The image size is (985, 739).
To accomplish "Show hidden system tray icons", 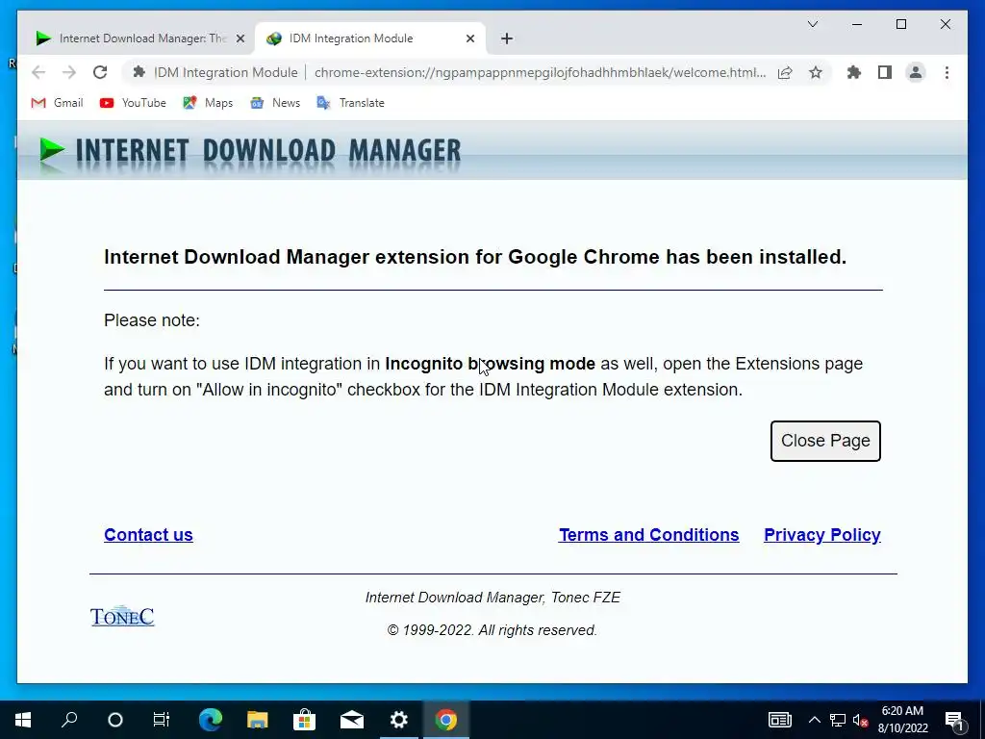I will click(814, 720).
